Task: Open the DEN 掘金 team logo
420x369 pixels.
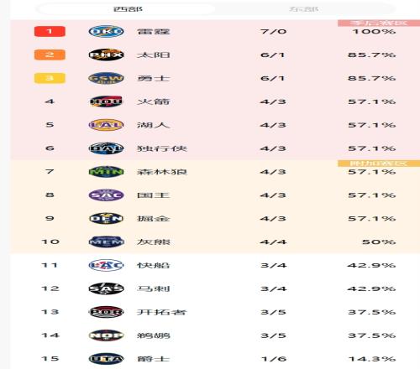Action: click(106, 219)
